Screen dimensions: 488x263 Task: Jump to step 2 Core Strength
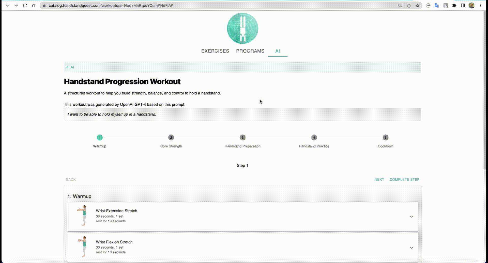pyautogui.click(x=171, y=141)
